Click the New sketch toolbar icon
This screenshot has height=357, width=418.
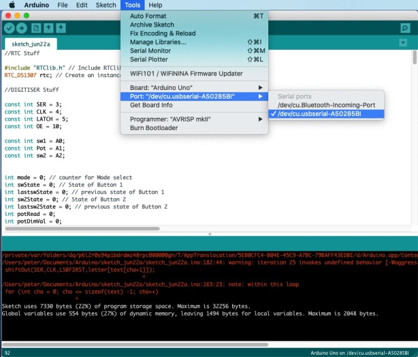click(x=36, y=28)
